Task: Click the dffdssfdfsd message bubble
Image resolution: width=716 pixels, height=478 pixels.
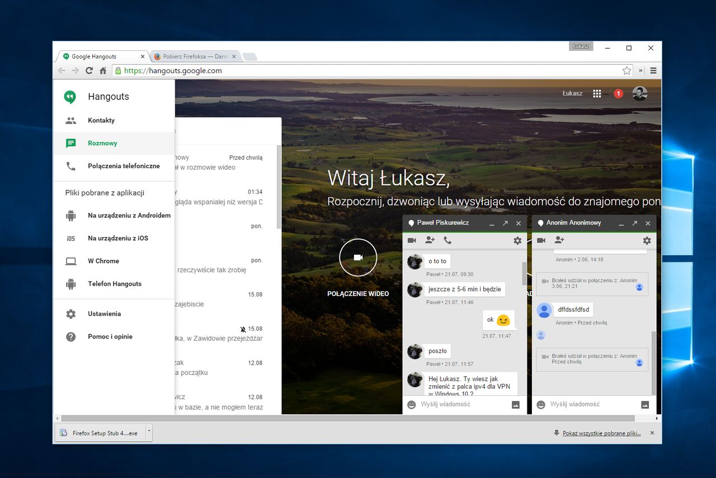Action: click(573, 309)
